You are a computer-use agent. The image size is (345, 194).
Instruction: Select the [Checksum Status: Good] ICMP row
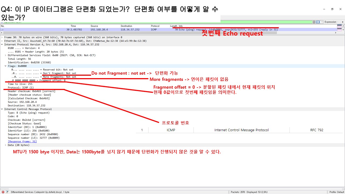pos(25,123)
